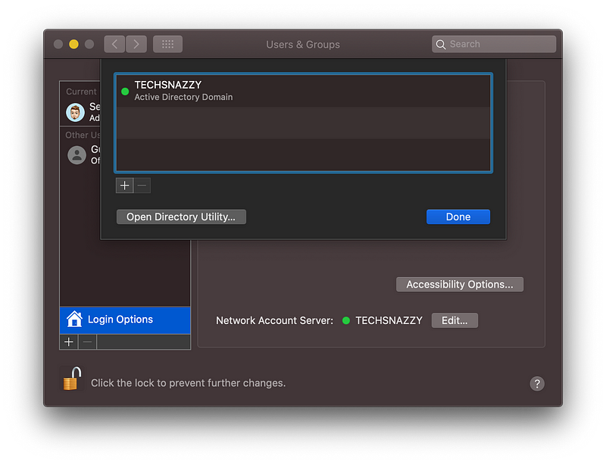This screenshot has width=606, height=464.
Task: Click the Login Options house icon
Action: coord(74,319)
